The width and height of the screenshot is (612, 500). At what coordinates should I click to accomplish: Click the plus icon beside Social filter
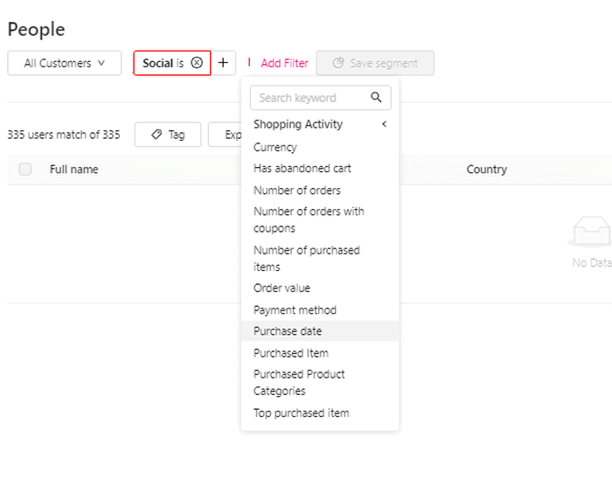(223, 63)
